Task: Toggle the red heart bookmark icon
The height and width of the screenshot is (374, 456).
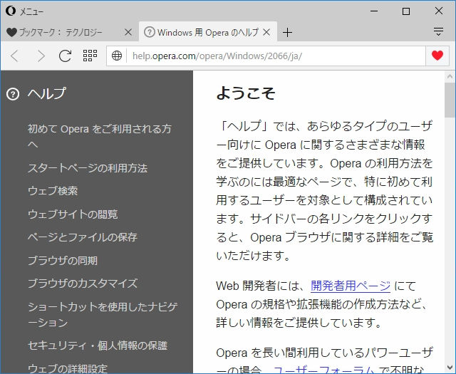Action: [437, 56]
